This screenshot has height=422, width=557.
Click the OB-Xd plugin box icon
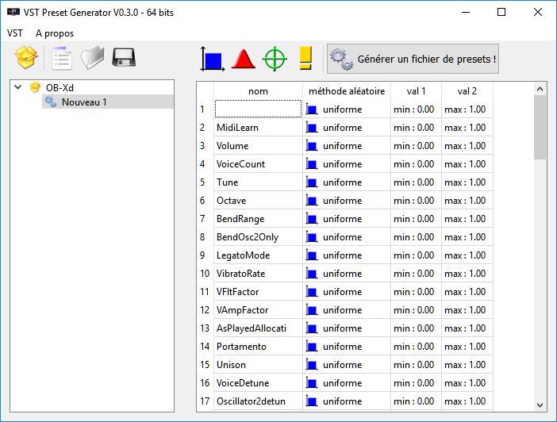click(x=35, y=87)
